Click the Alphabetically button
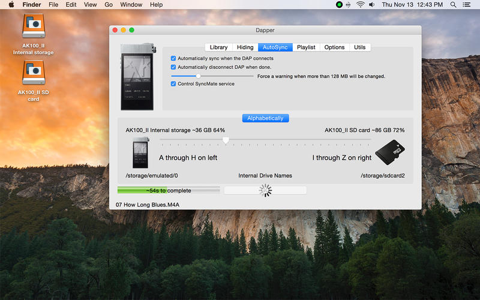 pos(265,118)
